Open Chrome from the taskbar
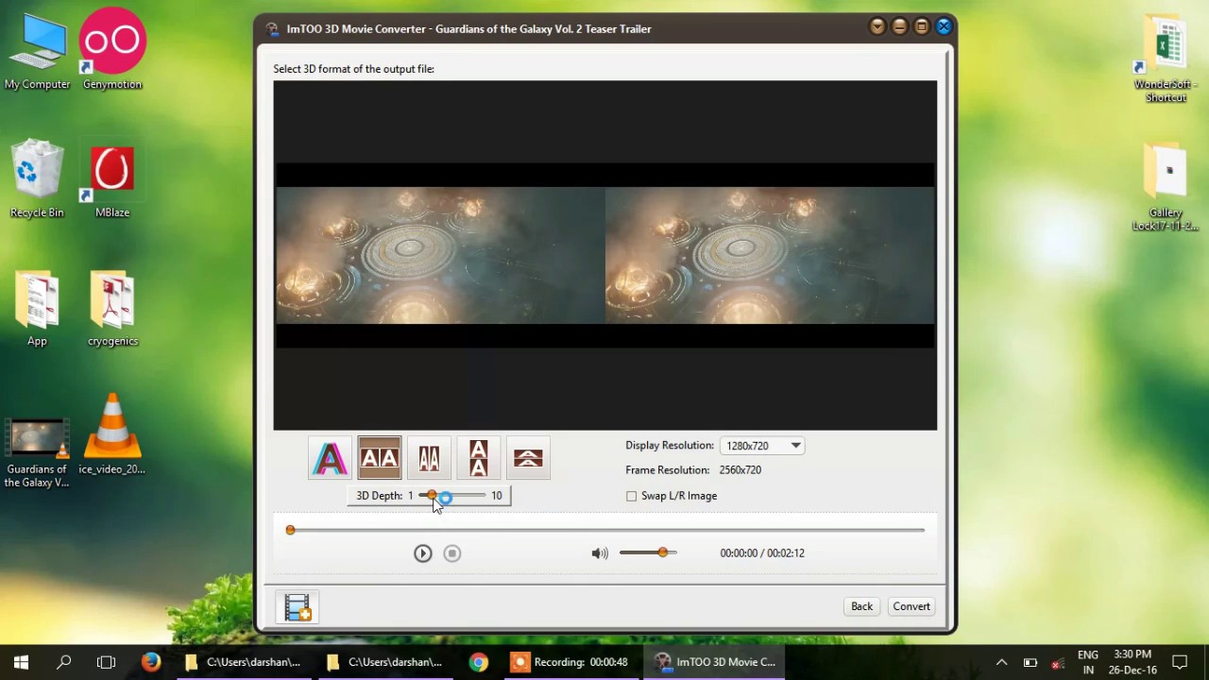This screenshot has width=1209, height=680. [479, 662]
